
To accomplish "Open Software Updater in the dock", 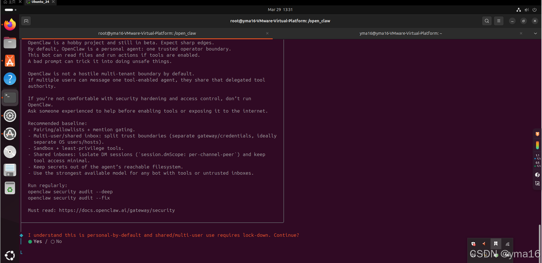I will coord(10,134).
